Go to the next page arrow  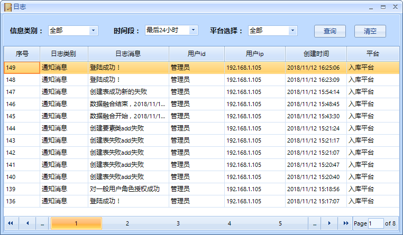coord(330,223)
